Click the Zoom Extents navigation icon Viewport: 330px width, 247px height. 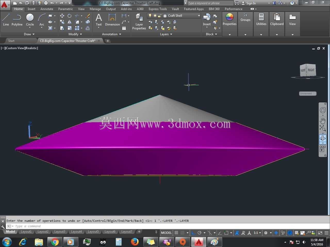(x=323, y=128)
